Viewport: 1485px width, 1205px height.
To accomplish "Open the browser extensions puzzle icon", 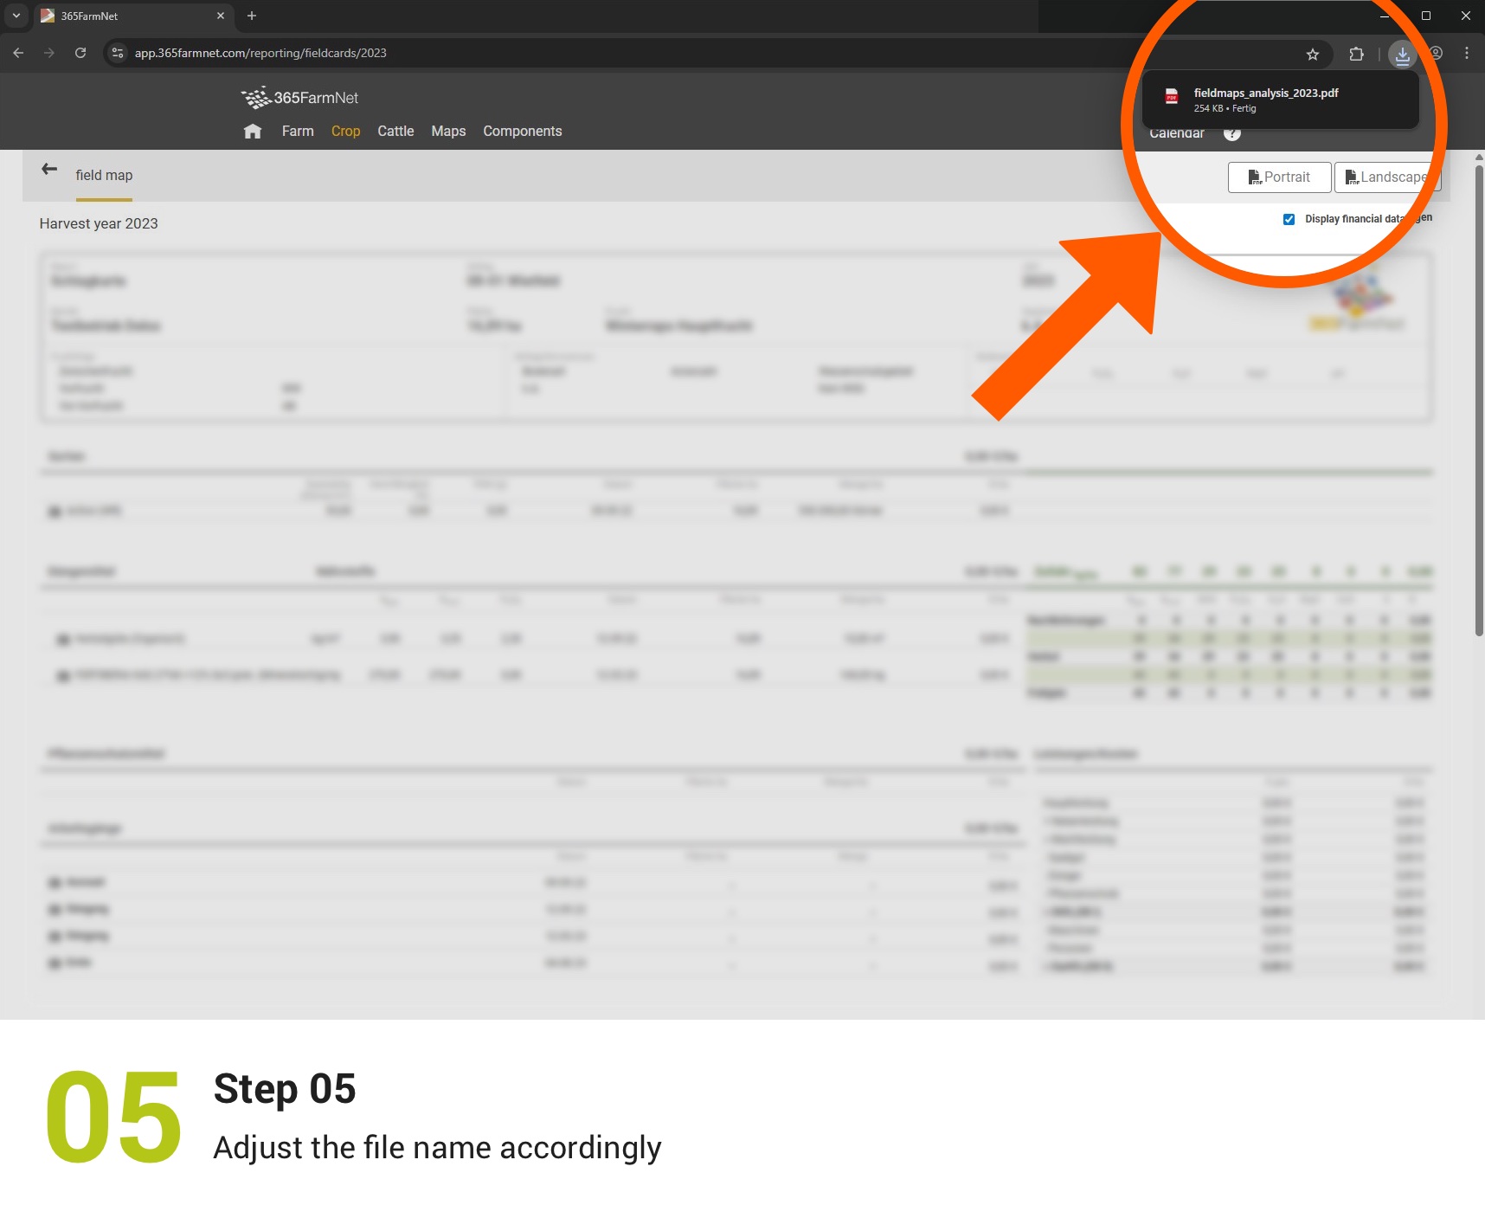I will [1356, 54].
